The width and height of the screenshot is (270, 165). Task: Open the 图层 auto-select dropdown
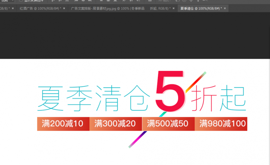(x=7, y=1)
